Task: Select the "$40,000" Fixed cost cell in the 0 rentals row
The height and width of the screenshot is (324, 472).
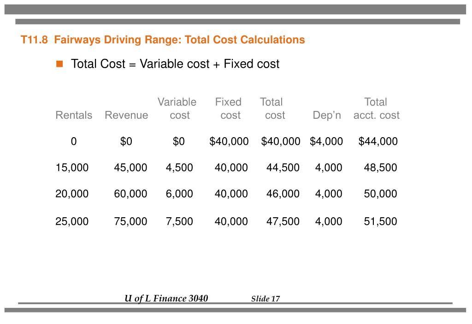Action: (229, 141)
